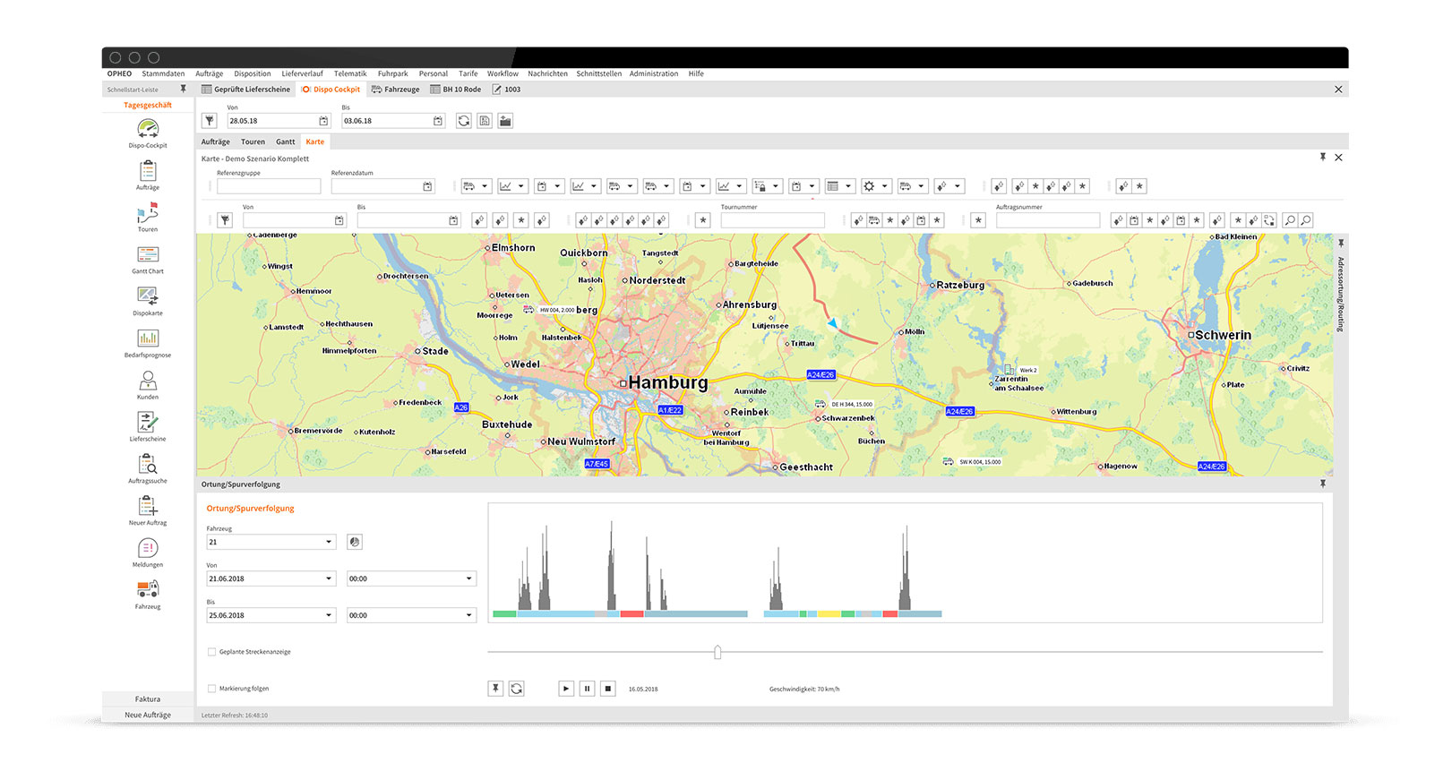Expand the first truck toolbar dropdown
The width and height of the screenshot is (1452, 771).
coord(485,186)
